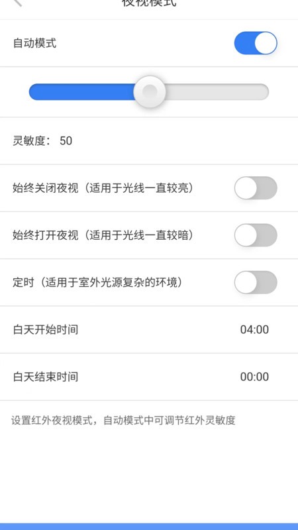Click the gray unfilled part of the slider
The height and width of the screenshot is (530, 298).
point(217,92)
